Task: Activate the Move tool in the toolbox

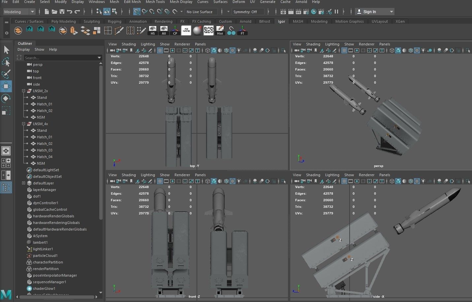Action: tap(6, 87)
